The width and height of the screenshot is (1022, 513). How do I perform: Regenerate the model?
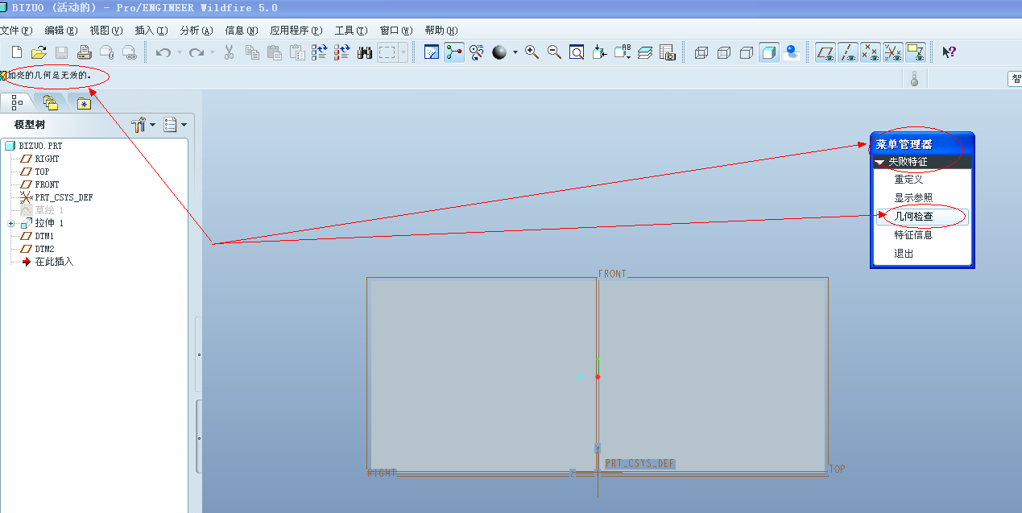pos(320,52)
